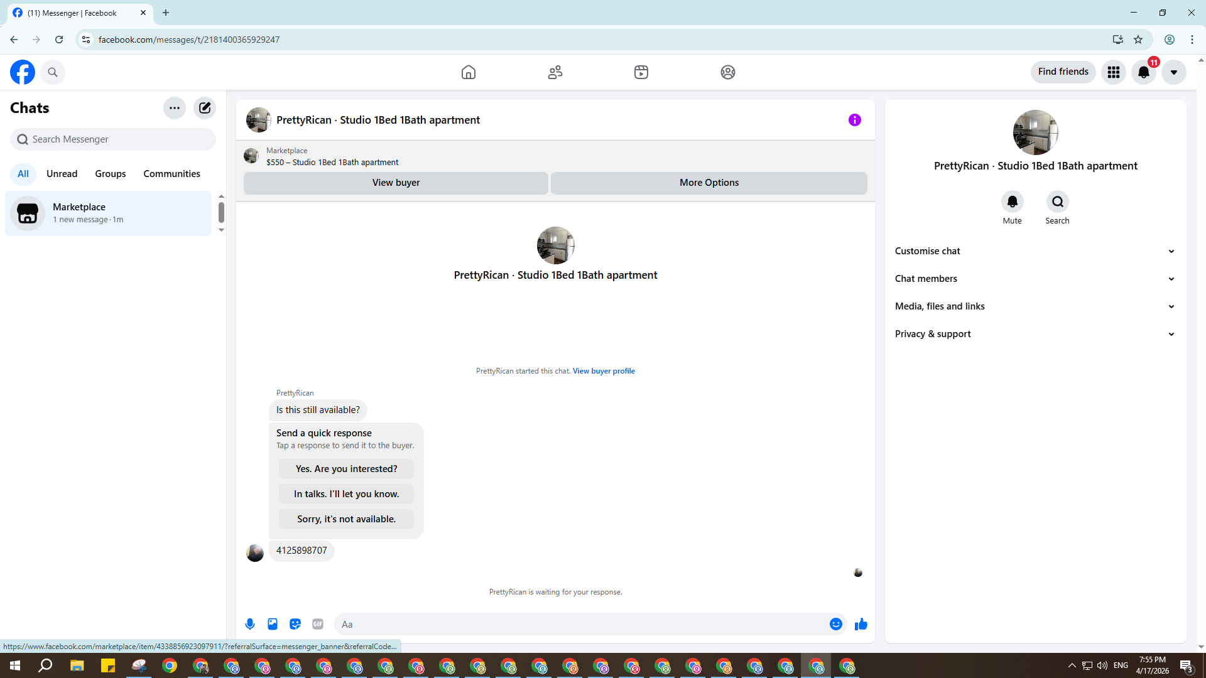Click the View buyer button
The height and width of the screenshot is (678, 1206).
pyautogui.click(x=396, y=183)
